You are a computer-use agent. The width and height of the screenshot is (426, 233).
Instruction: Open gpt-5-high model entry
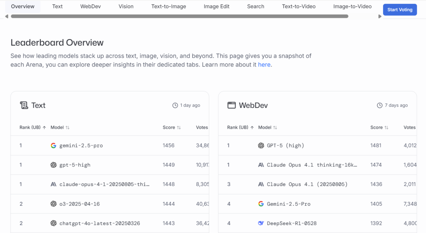[x=75, y=165]
